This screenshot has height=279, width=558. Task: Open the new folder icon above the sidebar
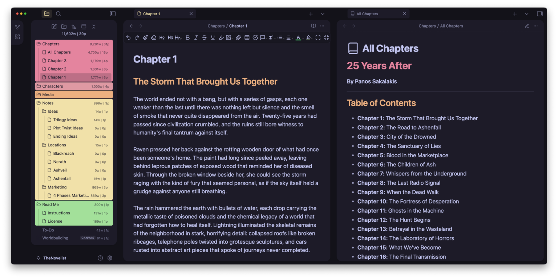tap(64, 27)
